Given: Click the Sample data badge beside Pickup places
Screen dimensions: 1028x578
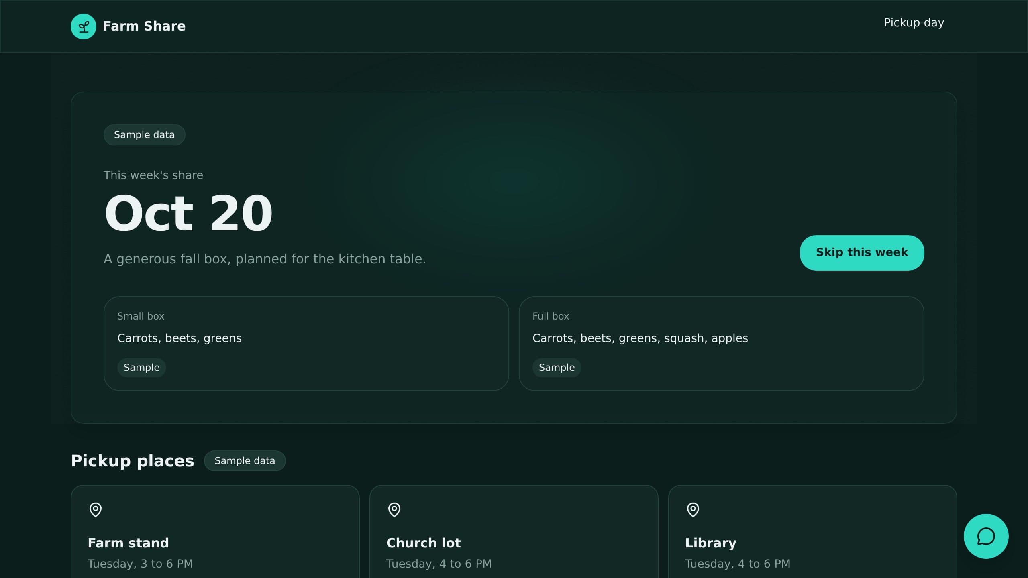Looking at the screenshot, I should 245,461.
